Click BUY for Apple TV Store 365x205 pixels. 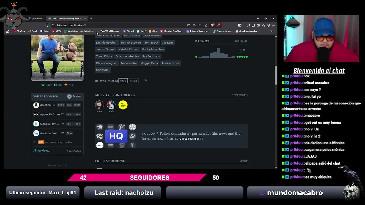pos(78,114)
